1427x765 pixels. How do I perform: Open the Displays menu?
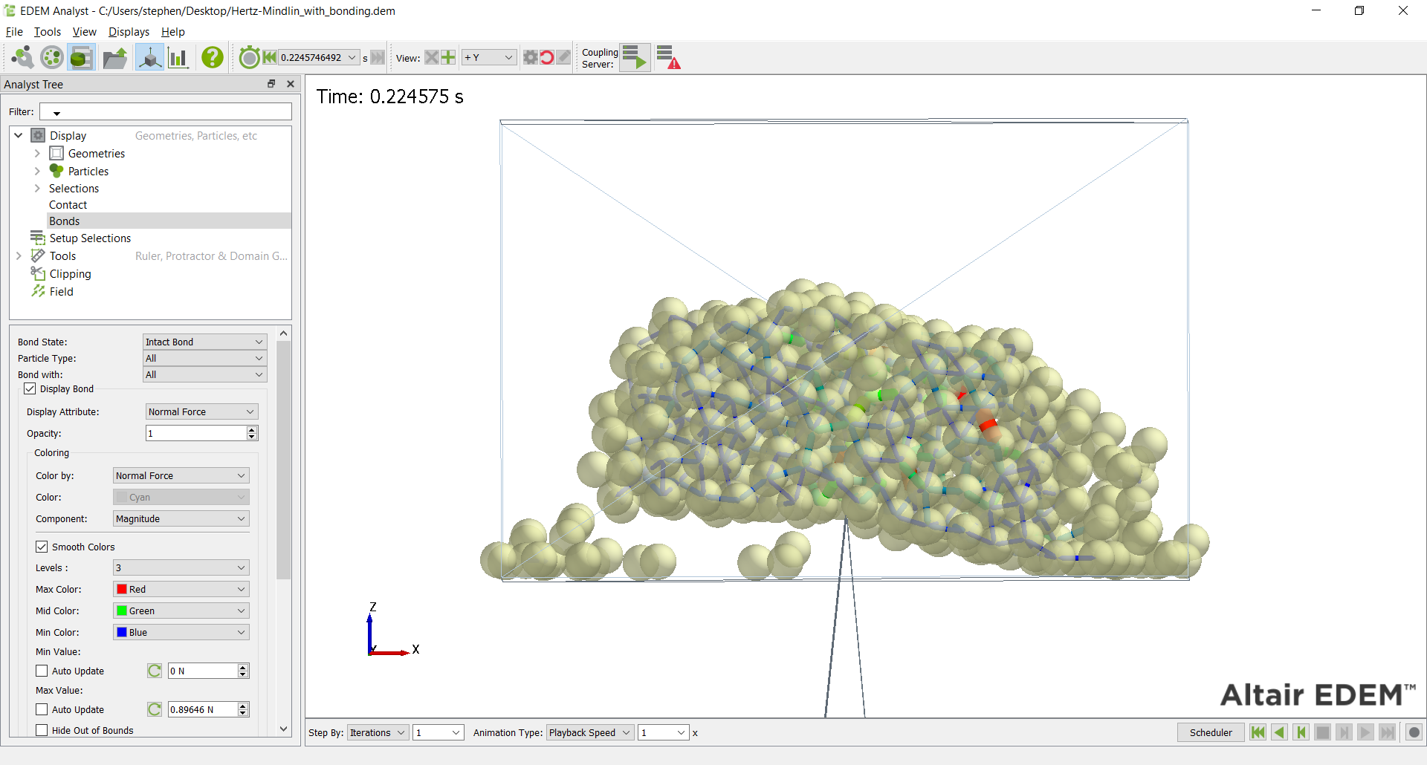(x=129, y=32)
